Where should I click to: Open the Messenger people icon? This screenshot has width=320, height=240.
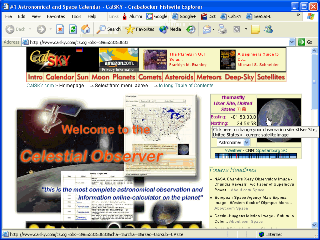[268, 29]
